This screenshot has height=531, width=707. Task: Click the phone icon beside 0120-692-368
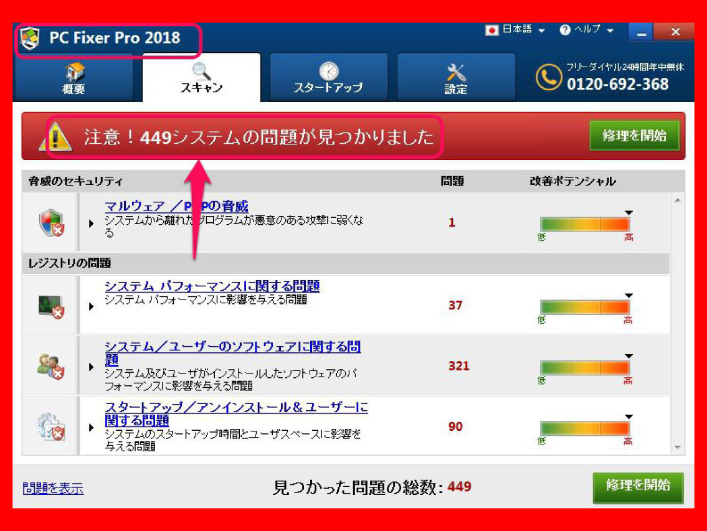(x=548, y=78)
